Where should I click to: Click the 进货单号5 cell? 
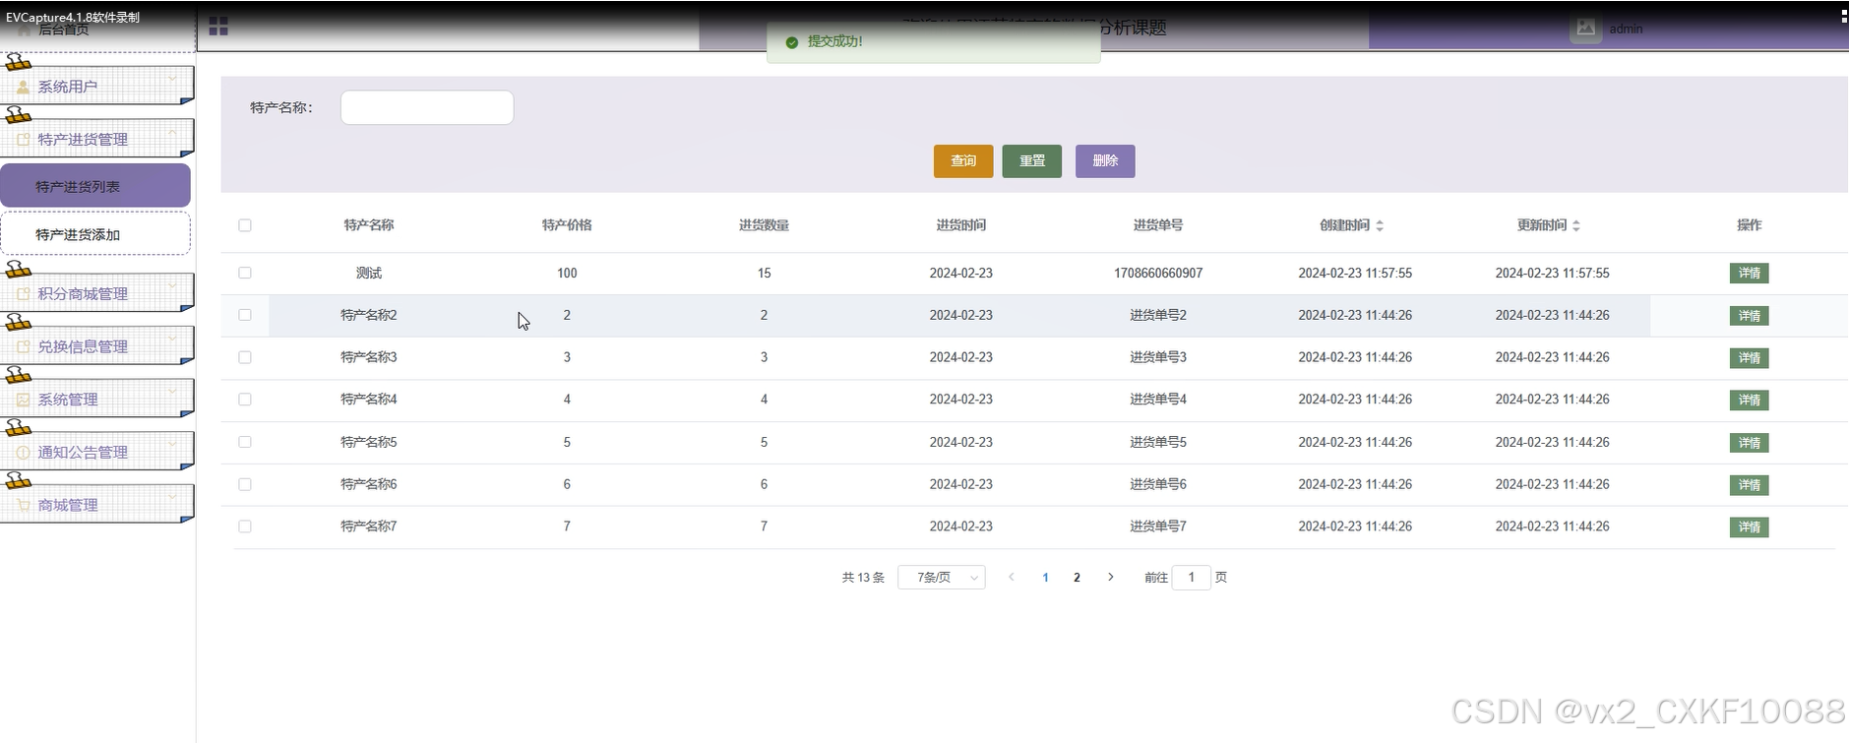(1158, 443)
